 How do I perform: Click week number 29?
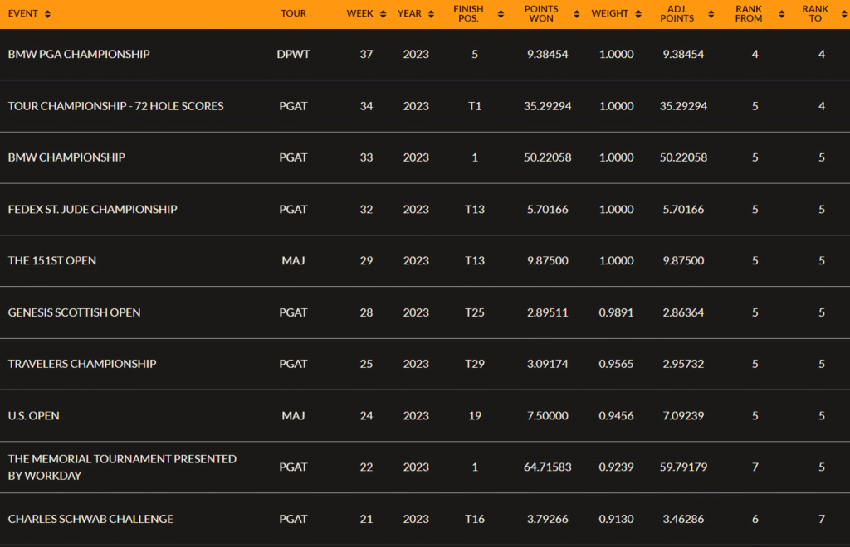point(366,261)
